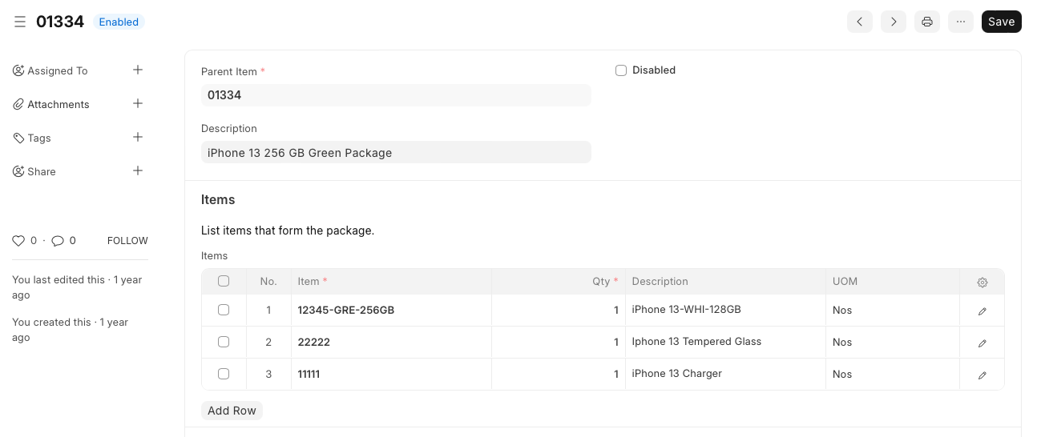The width and height of the screenshot is (1037, 437).
Task: Edit the iPhone 13 Charger row pencil
Action: (x=983, y=375)
